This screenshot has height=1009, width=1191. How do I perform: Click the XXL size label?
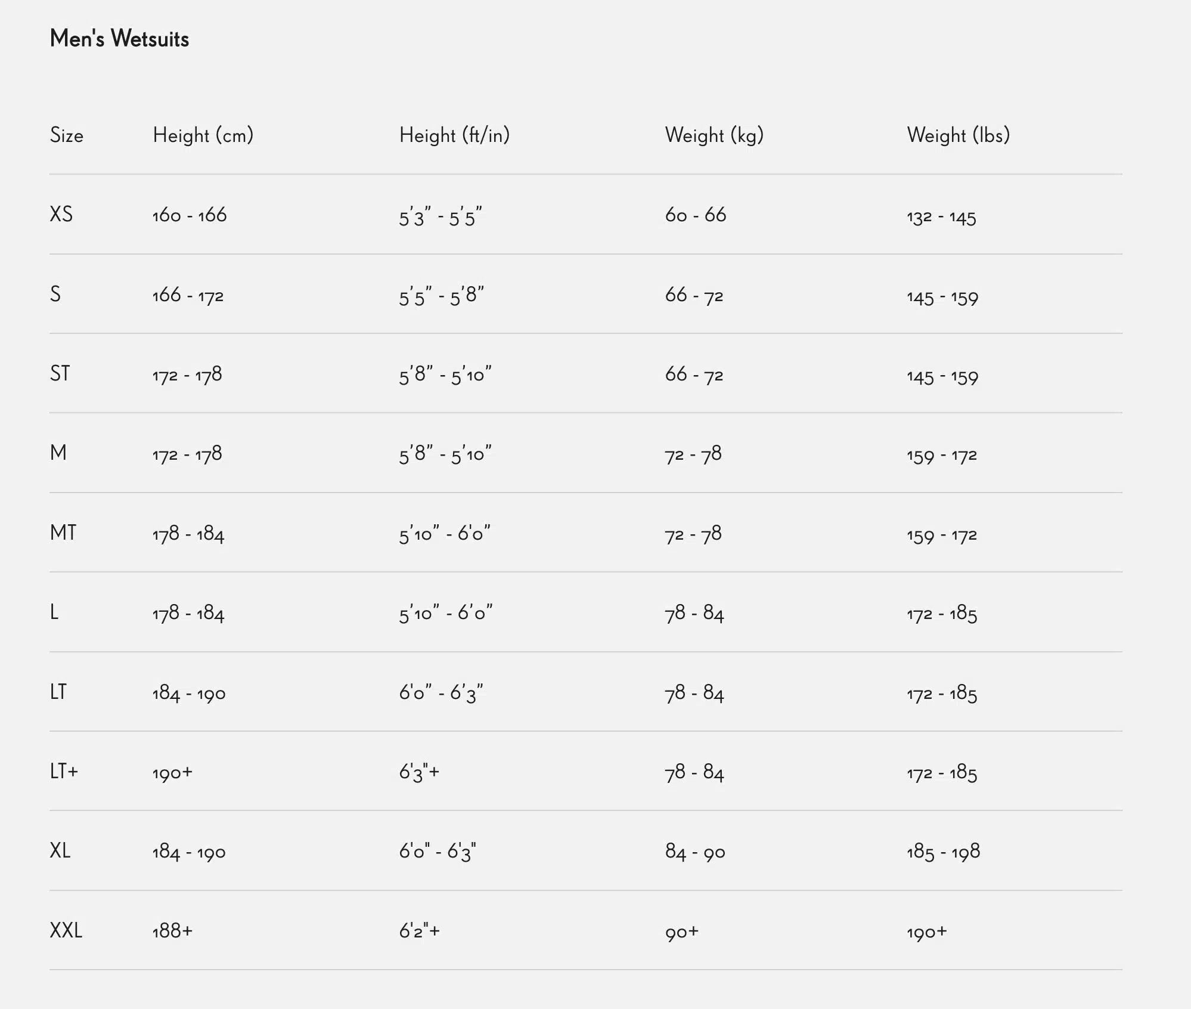(66, 930)
